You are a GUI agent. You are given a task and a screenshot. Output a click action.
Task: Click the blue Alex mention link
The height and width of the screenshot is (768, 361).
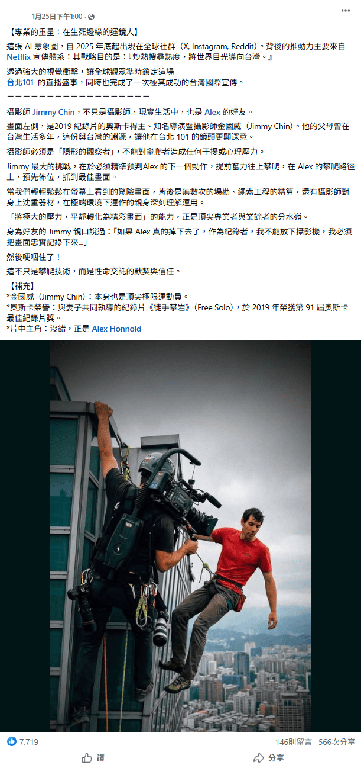point(213,111)
